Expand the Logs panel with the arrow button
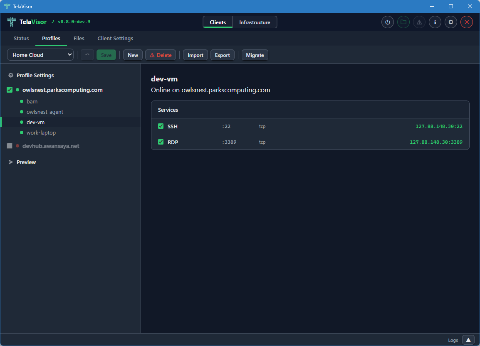The width and height of the screenshot is (480, 346). 468,340
